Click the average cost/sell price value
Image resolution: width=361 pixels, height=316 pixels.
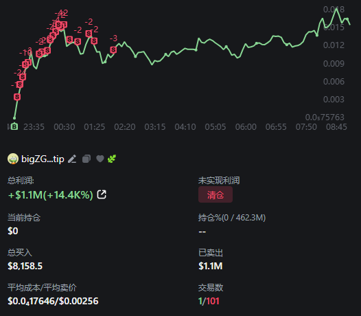click(53, 301)
